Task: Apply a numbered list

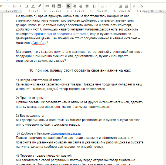Action: click(x=102, y=6)
